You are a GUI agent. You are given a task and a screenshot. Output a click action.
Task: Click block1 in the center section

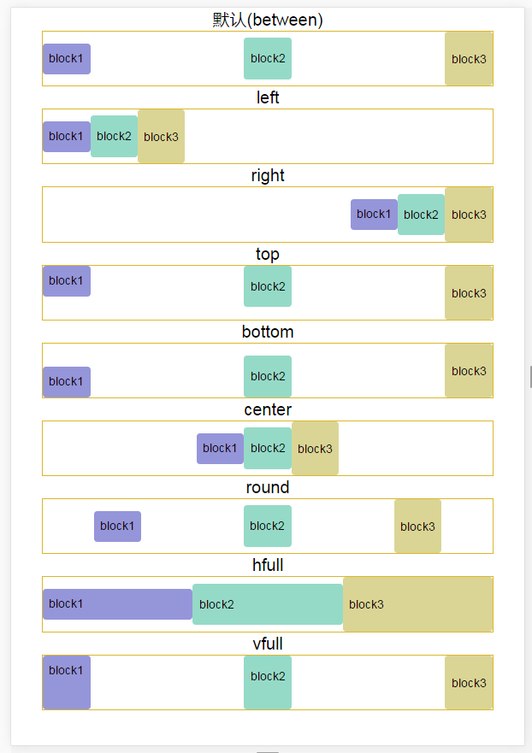click(220, 448)
